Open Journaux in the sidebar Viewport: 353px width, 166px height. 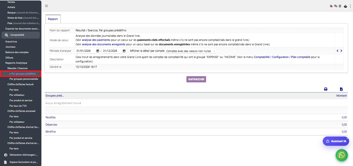pos(10,47)
